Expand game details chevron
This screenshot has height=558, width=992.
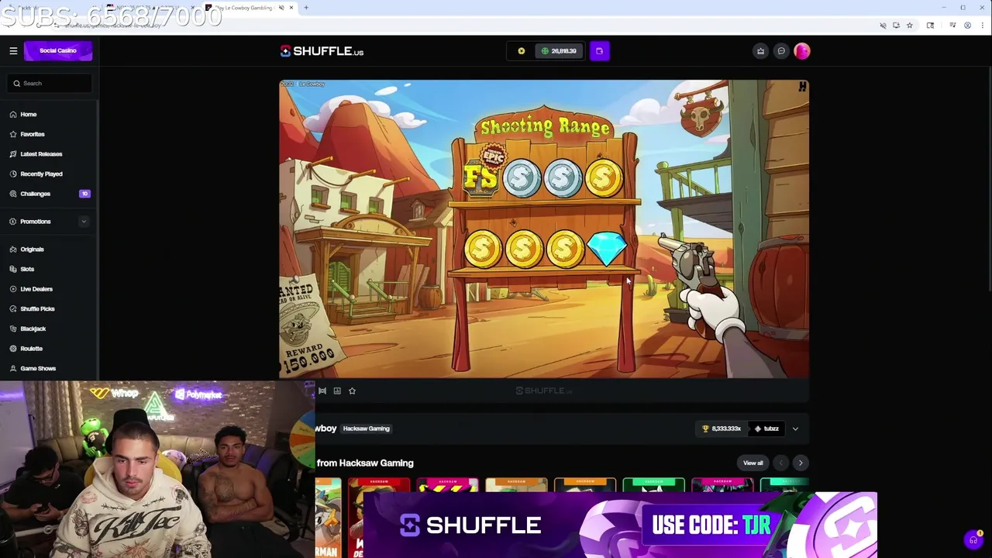pos(795,429)
